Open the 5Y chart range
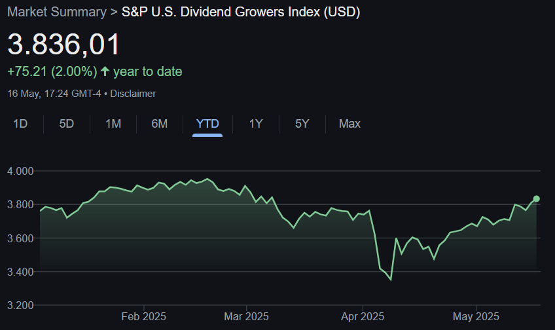Screen dimensions: 555x330 point(302,124)
